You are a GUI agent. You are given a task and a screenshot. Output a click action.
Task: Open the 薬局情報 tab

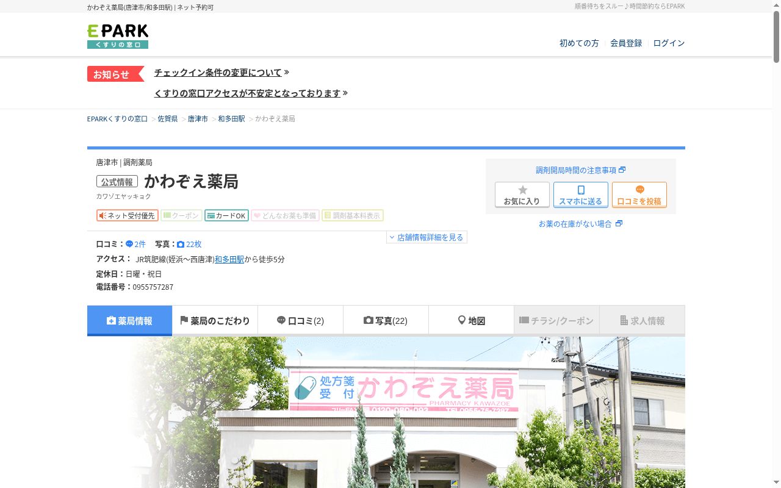pyautogui.click(x=129, y=321)
